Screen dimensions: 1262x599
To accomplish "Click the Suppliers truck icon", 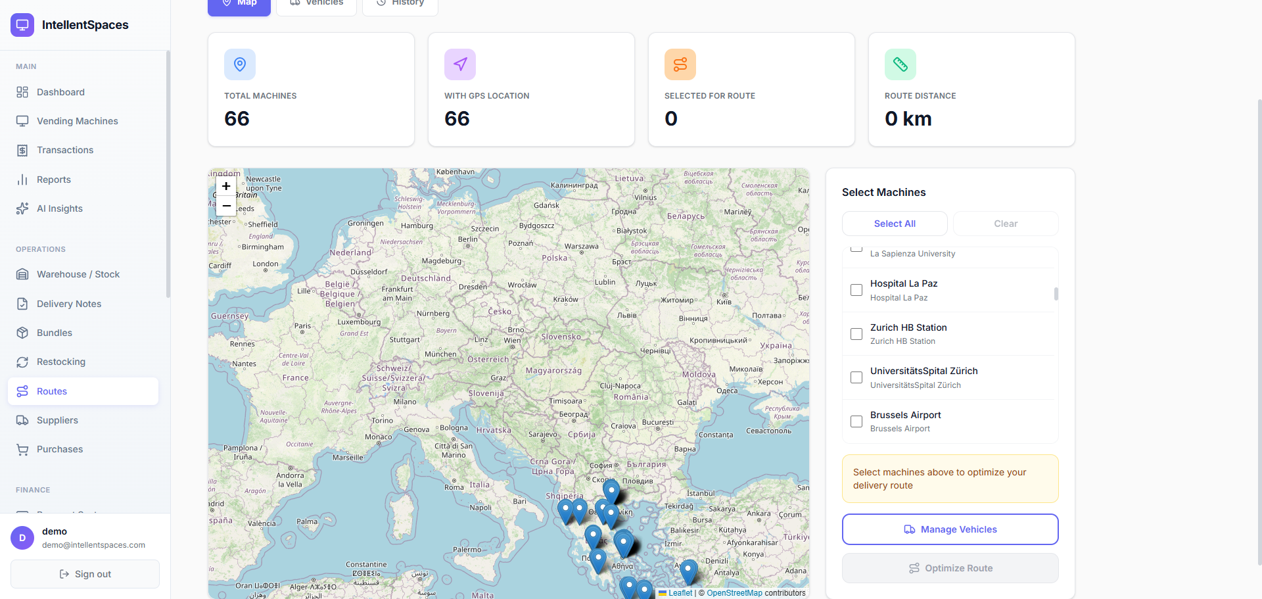I will tap(22, 420).
